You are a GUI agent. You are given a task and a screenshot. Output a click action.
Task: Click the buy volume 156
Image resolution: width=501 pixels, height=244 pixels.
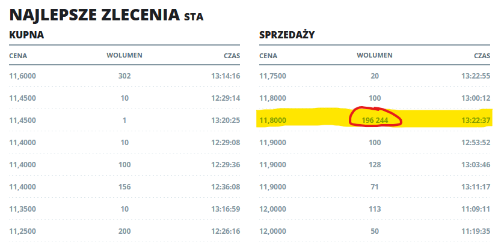124,186
